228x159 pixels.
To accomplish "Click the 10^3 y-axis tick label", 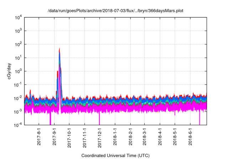I will point(19,31).
